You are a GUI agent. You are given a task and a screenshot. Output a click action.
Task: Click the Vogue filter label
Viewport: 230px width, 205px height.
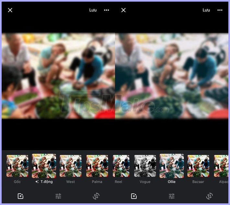[x=145, y=182]
